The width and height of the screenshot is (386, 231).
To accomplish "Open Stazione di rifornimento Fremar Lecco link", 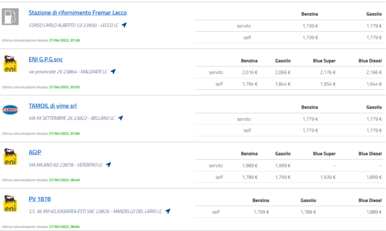I will (78, 12).
